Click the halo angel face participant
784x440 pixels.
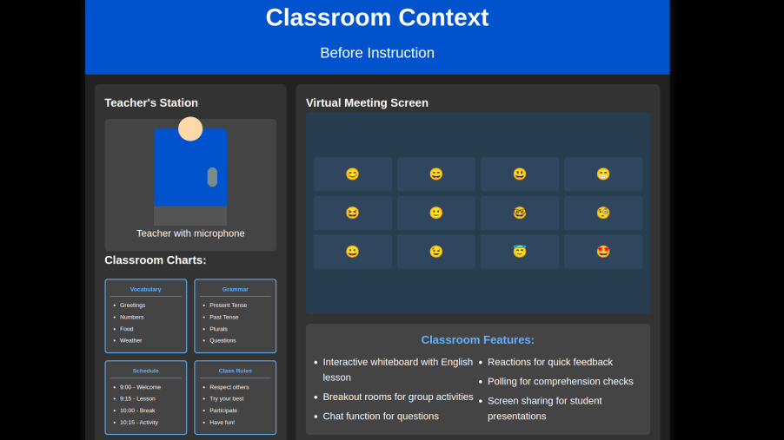coord(520,252)
